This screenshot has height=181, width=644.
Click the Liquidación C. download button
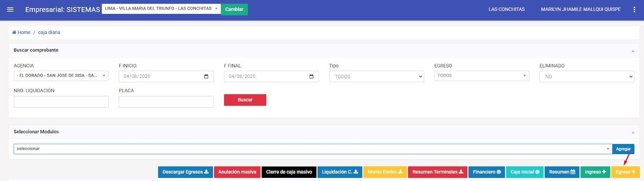coord(339,172)
